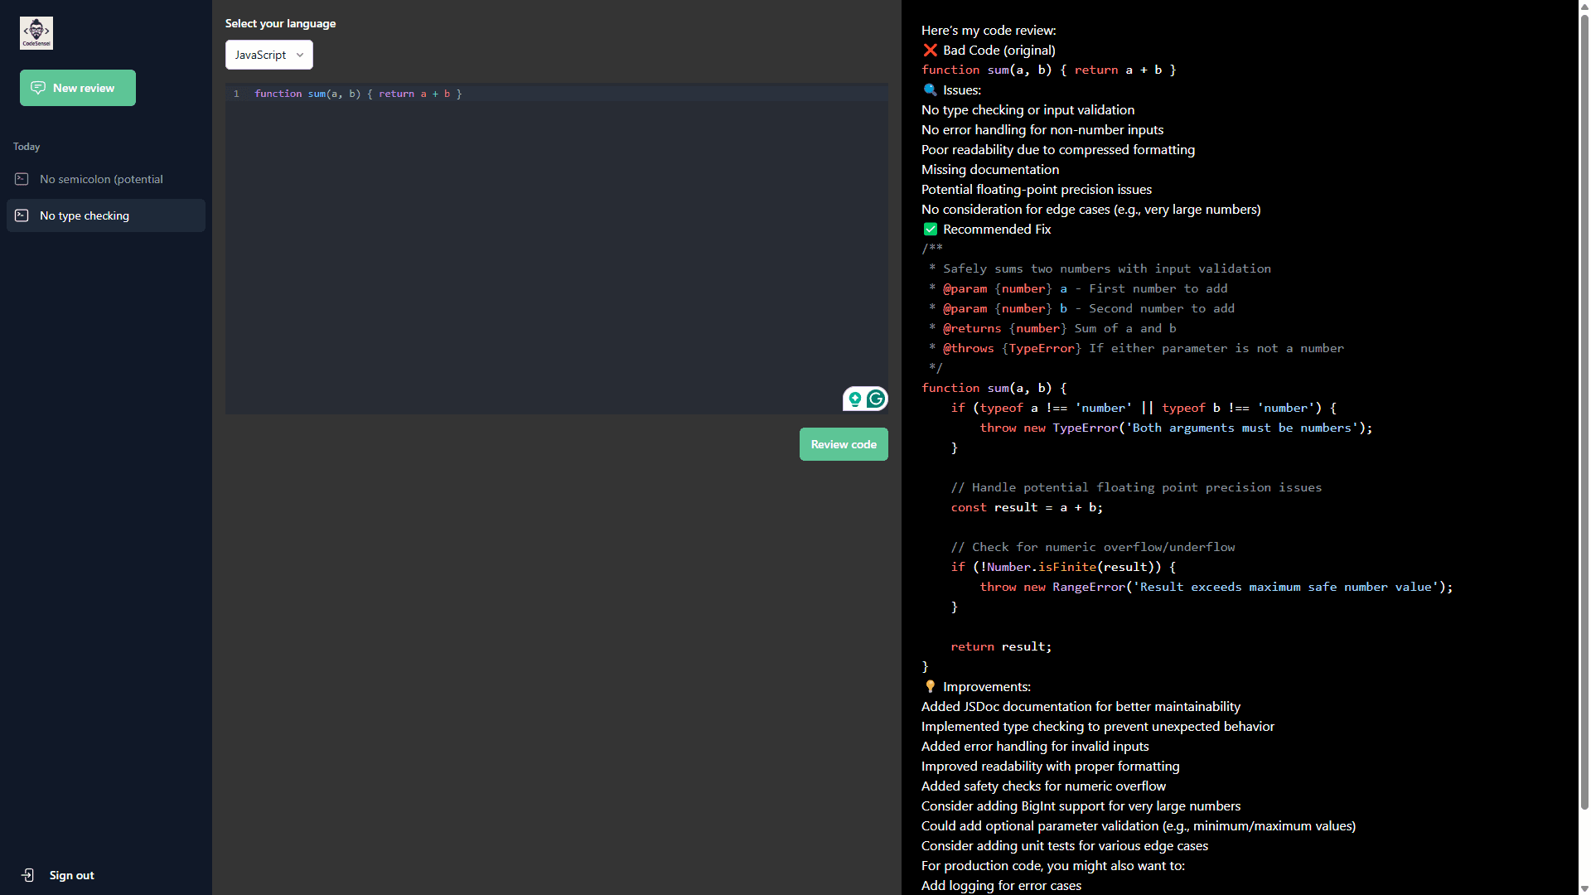
Task: Click the lightbulb Improvements icon
Action: click(930, 687)
